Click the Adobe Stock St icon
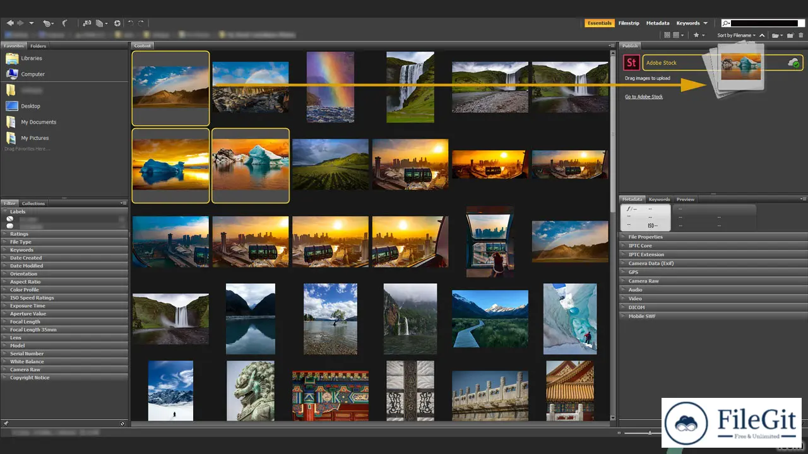Image resolution: width=808 pixels, height=454 pixels. pos(631,62)
